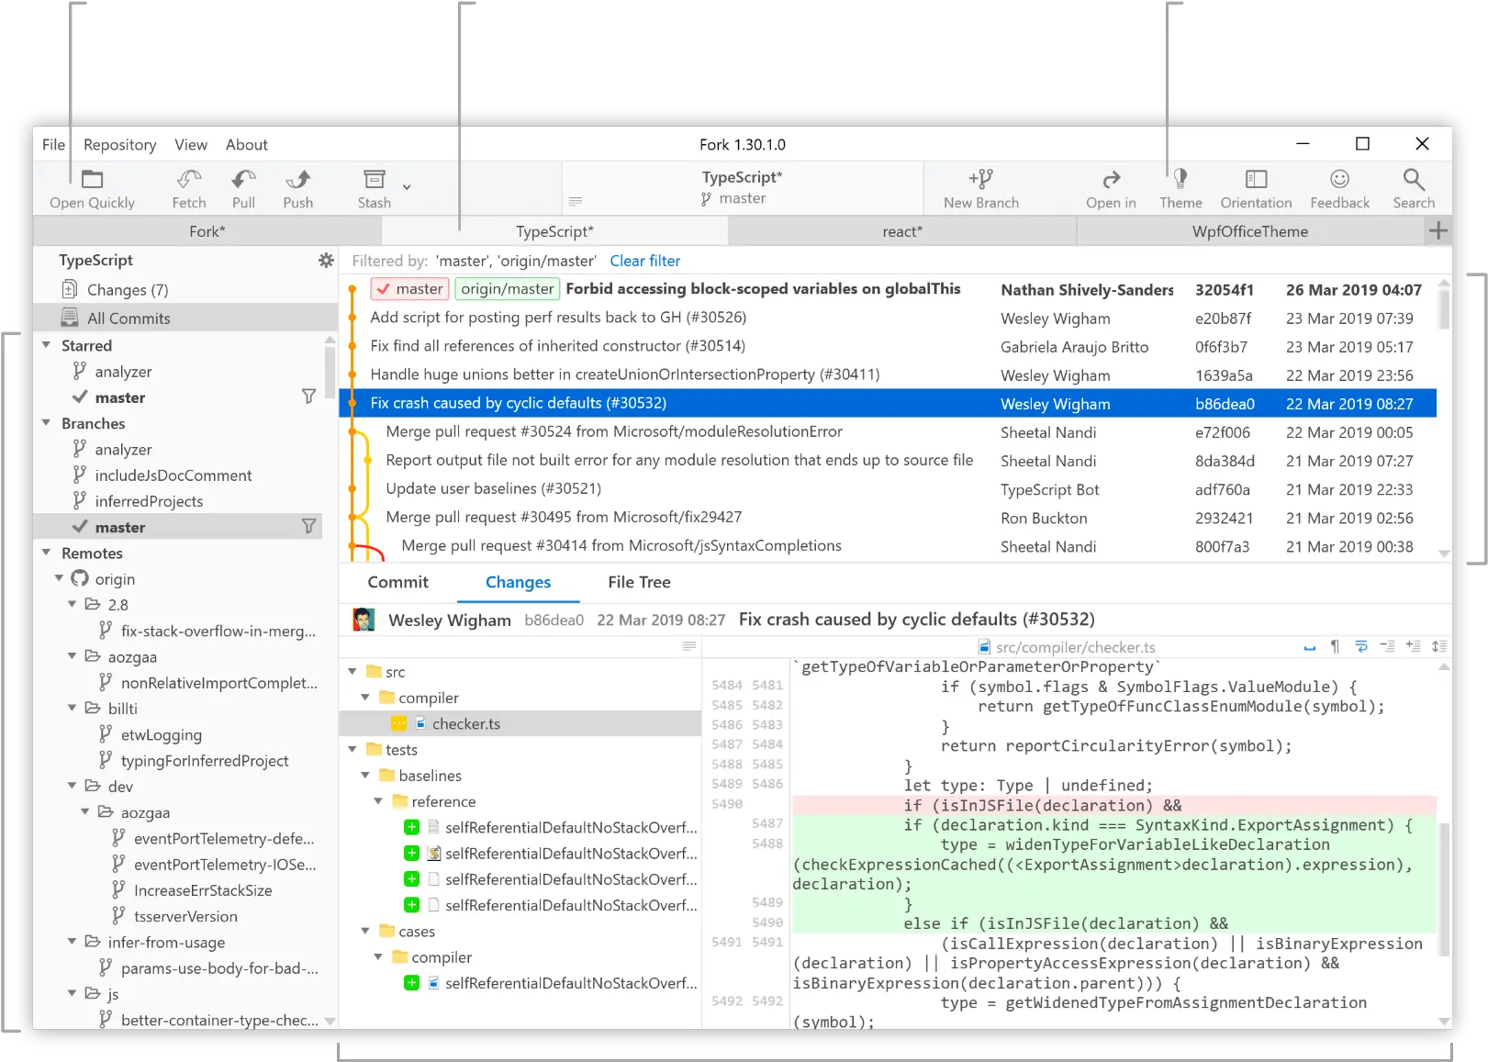Image resolution: width=1488 pixels, height=1062 pixels.
Task: Open repository settings gear for TypeScript
Action: click(326, 260)
